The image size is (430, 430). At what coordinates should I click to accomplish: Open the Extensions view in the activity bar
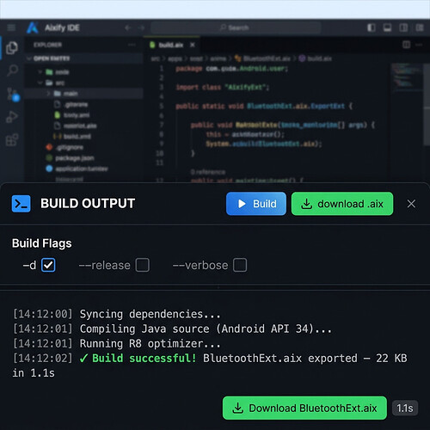(x=12, y=140)
